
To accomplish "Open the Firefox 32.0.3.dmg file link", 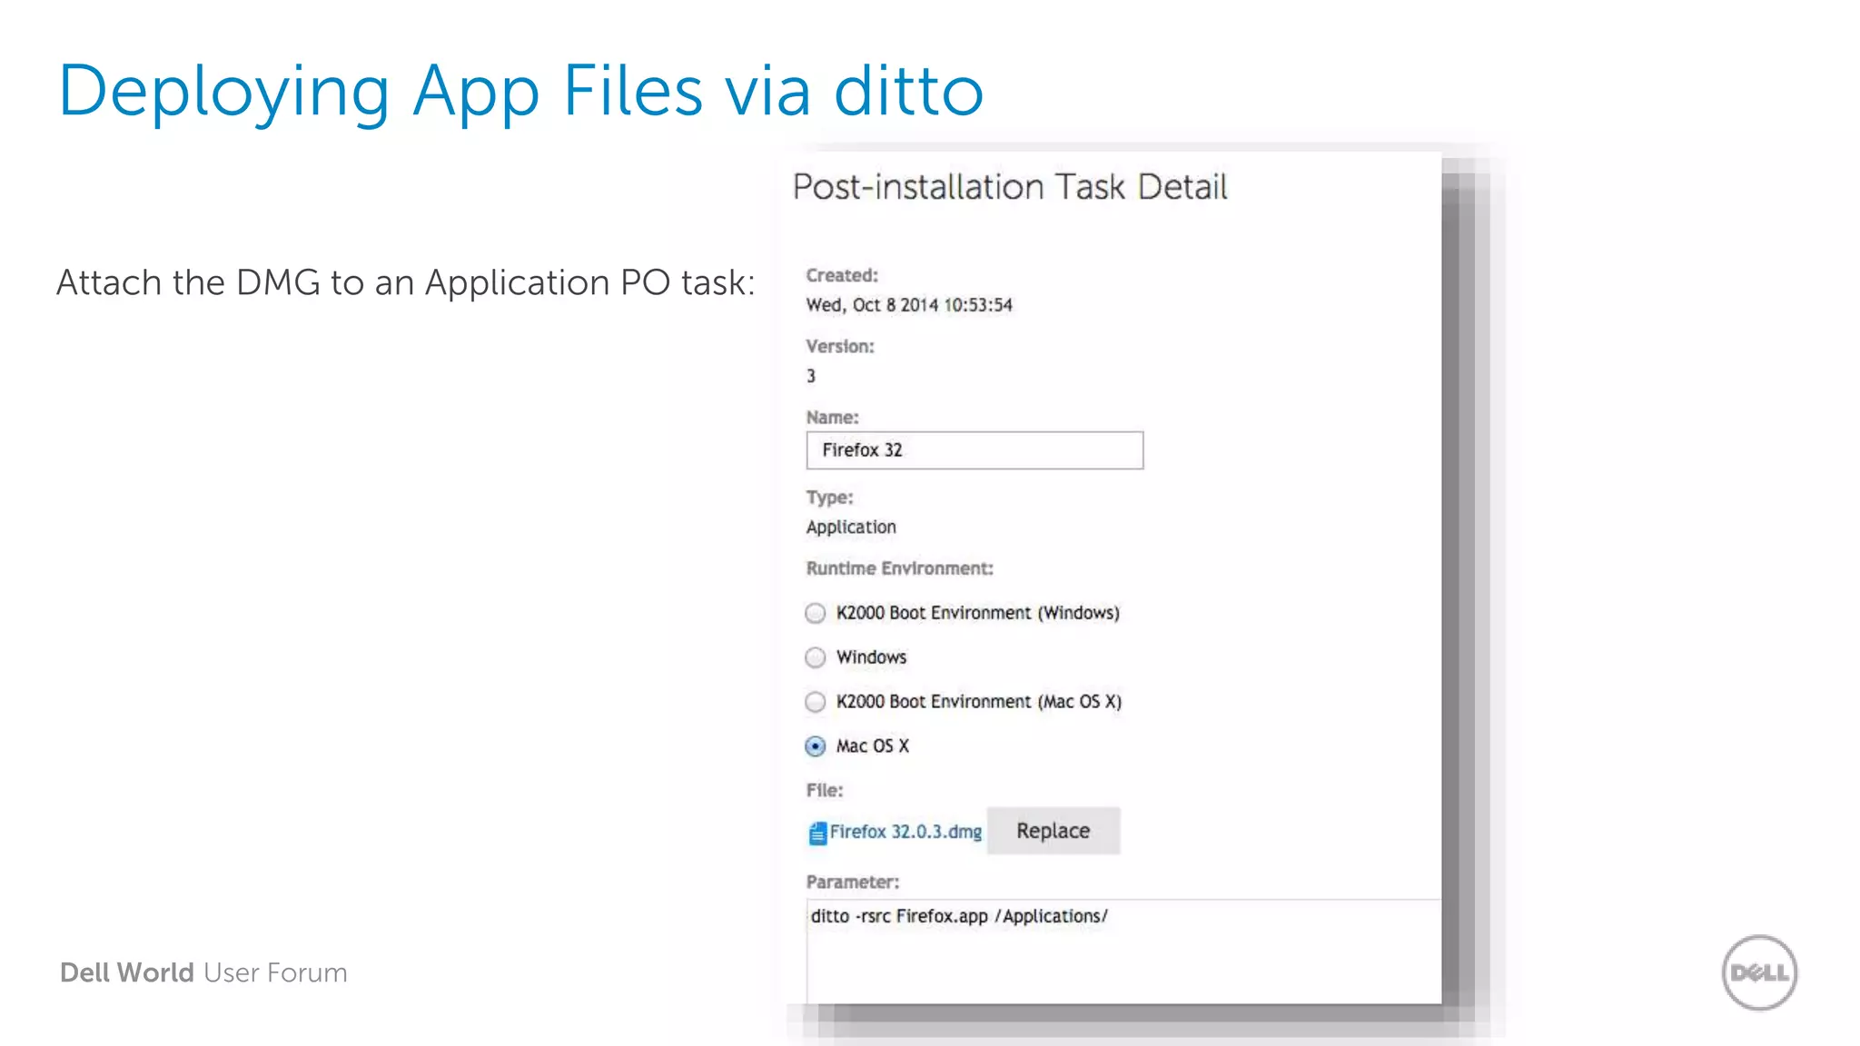I will tap(905, 832).
